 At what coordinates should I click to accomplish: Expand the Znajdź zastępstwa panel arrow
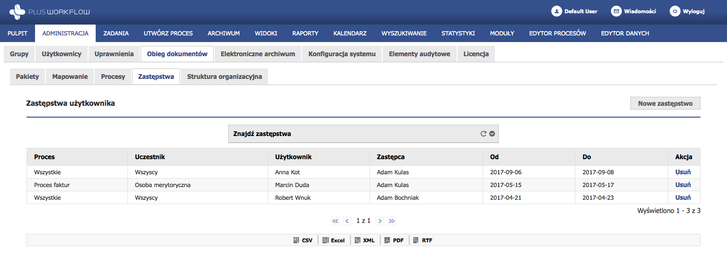tap(492, 134)
